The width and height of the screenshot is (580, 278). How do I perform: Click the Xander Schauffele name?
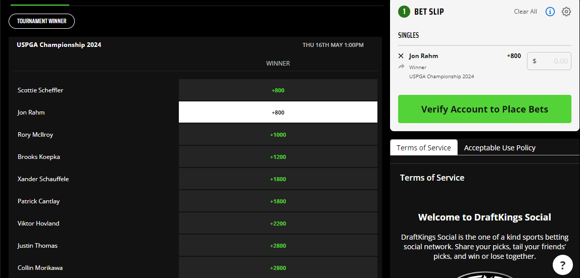click(x=43, y=179)
